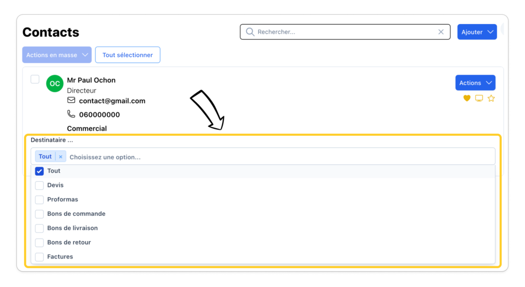The width and height of the screenshot is (525, 287).
Task: Open the Actions en masse dropdown
Action: coord(57,55)
